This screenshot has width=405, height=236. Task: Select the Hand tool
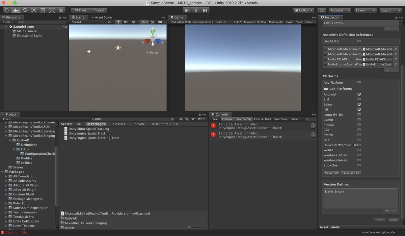(7, 10)
